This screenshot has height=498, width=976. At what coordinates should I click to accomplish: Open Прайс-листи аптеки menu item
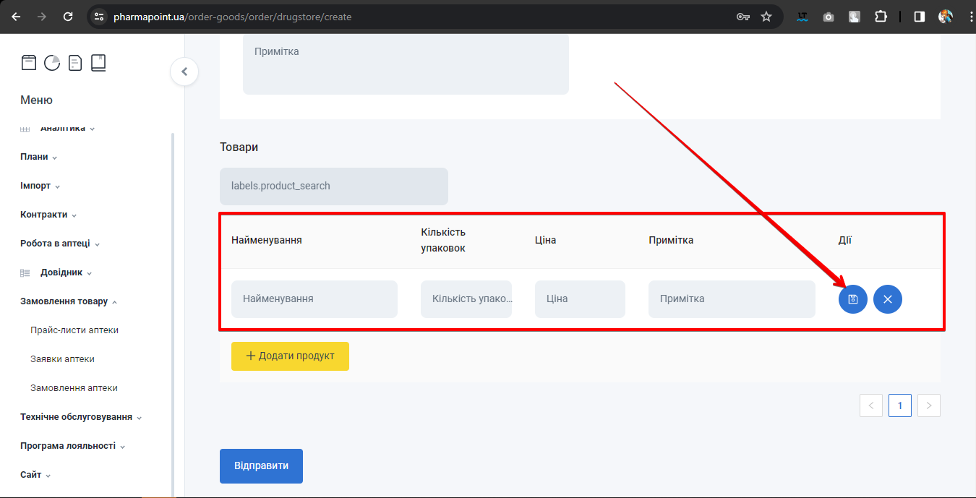tap(74, 330)
